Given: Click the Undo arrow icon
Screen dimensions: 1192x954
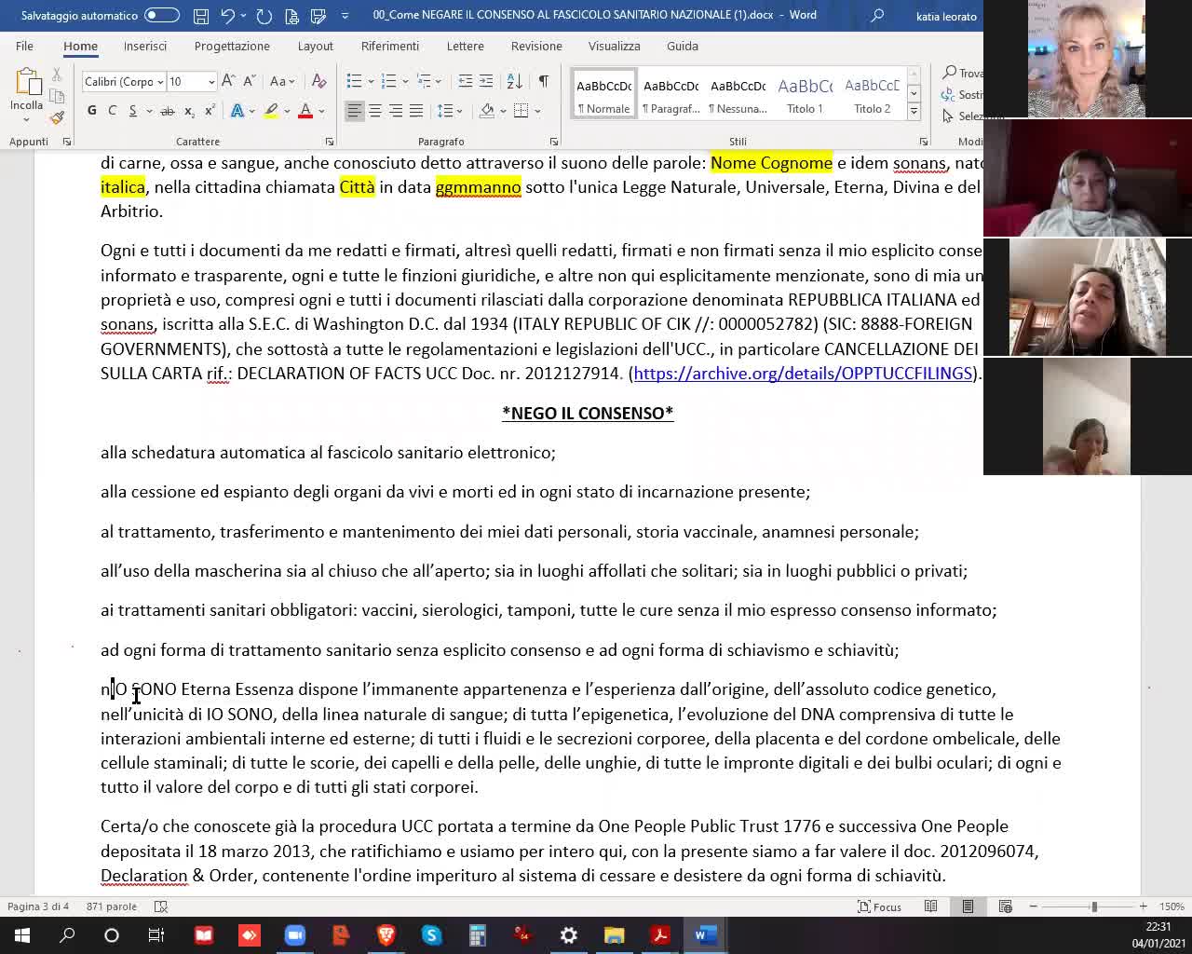Looking at the screenshot, I should point(227,16).
